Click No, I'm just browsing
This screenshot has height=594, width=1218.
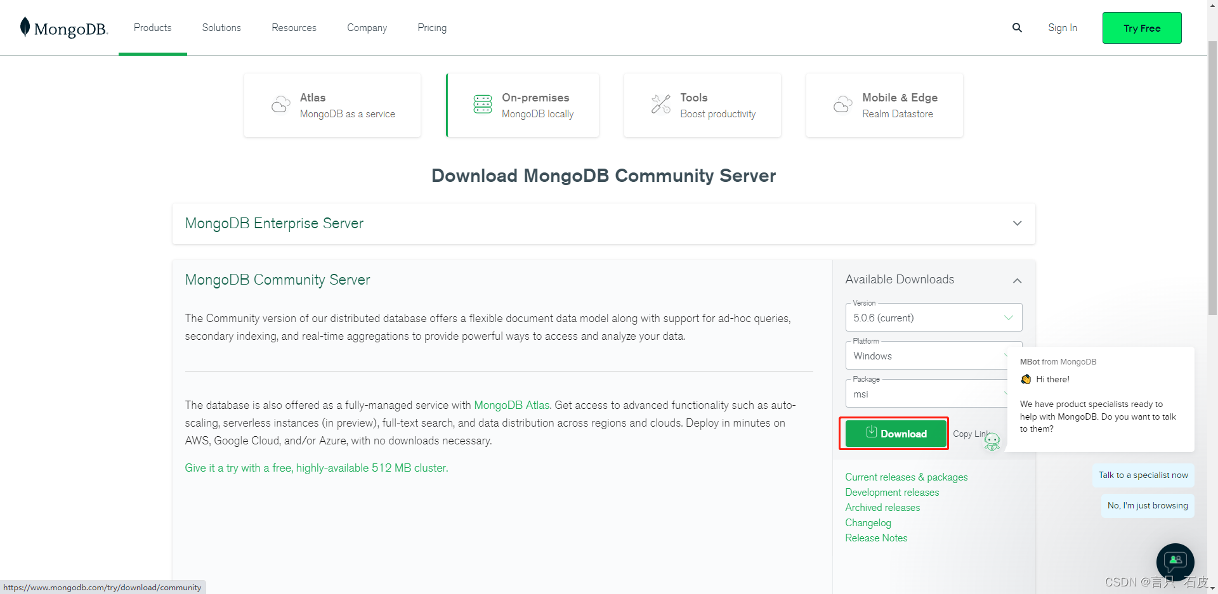click(1148, 506)
